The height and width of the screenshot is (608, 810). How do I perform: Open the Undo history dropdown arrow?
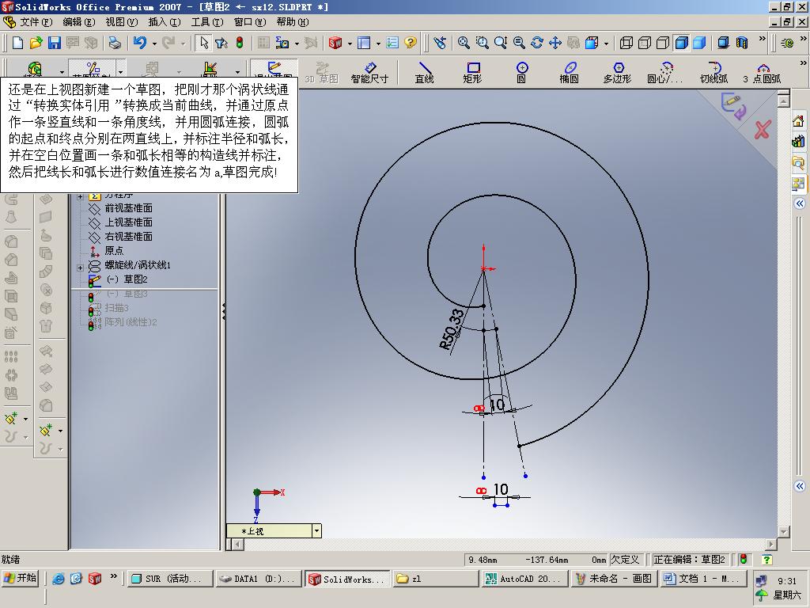click(x=154, y=44)
